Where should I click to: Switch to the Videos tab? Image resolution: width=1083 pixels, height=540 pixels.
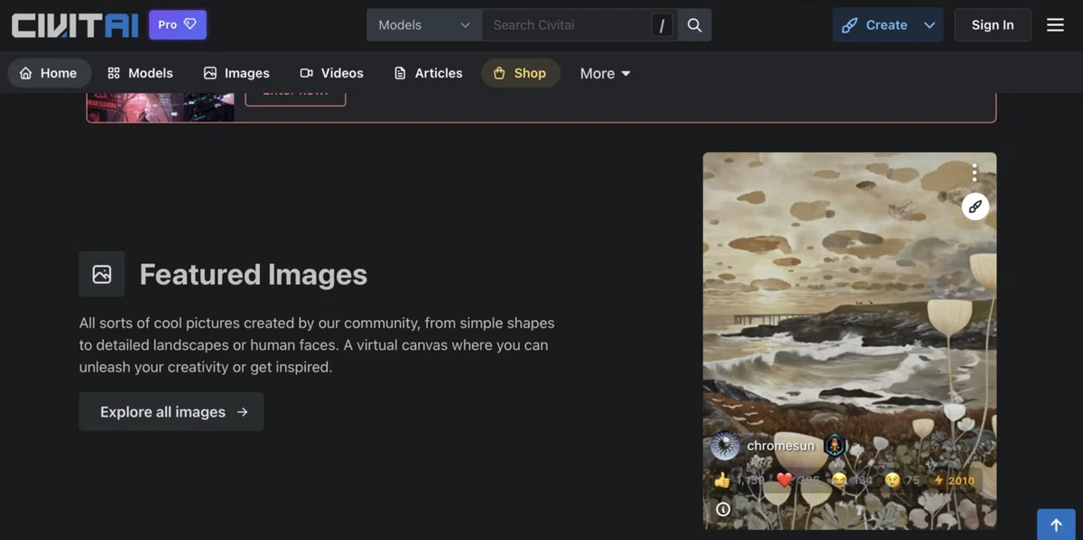(331, 73)
